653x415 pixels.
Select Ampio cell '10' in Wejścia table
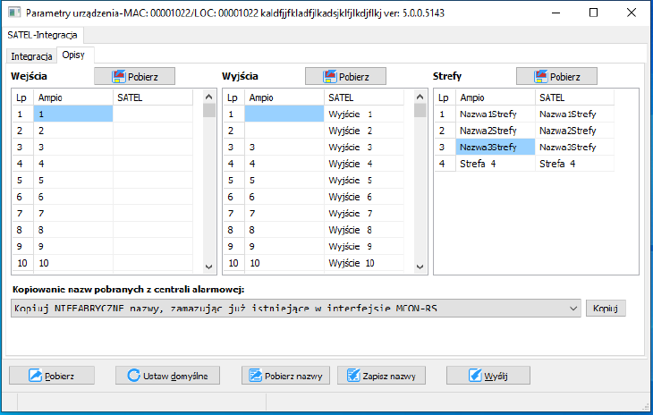(x=72, y=263)
